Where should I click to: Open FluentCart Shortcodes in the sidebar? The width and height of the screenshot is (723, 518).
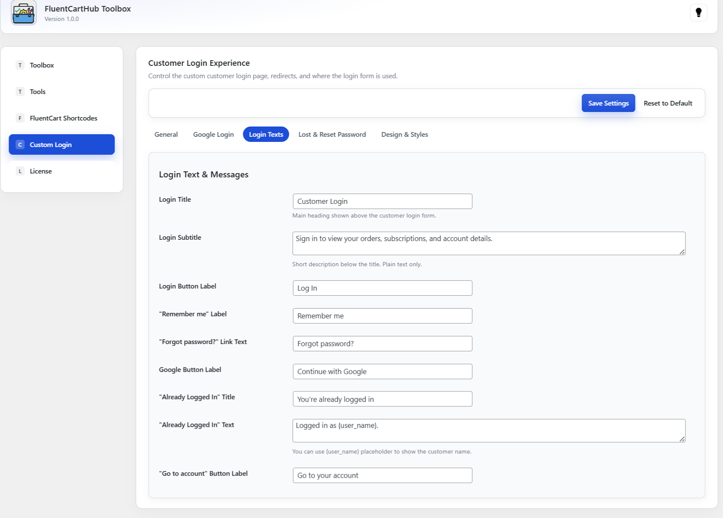[x=63, y=118]
